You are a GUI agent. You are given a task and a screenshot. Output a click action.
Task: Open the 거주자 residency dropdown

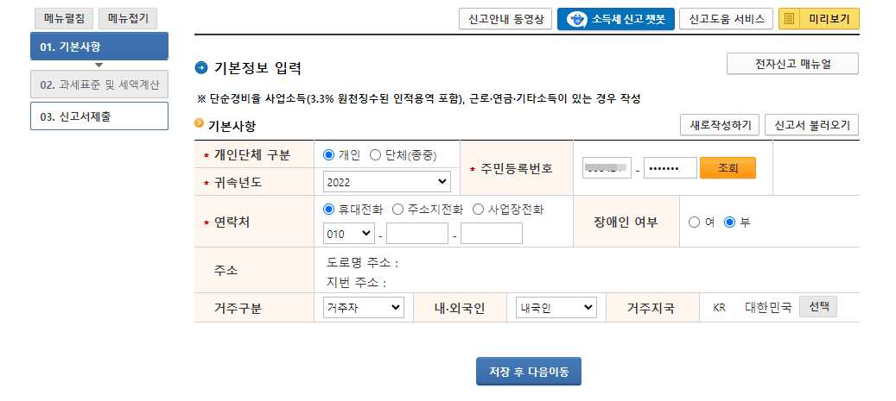click(x=363, y=307)
